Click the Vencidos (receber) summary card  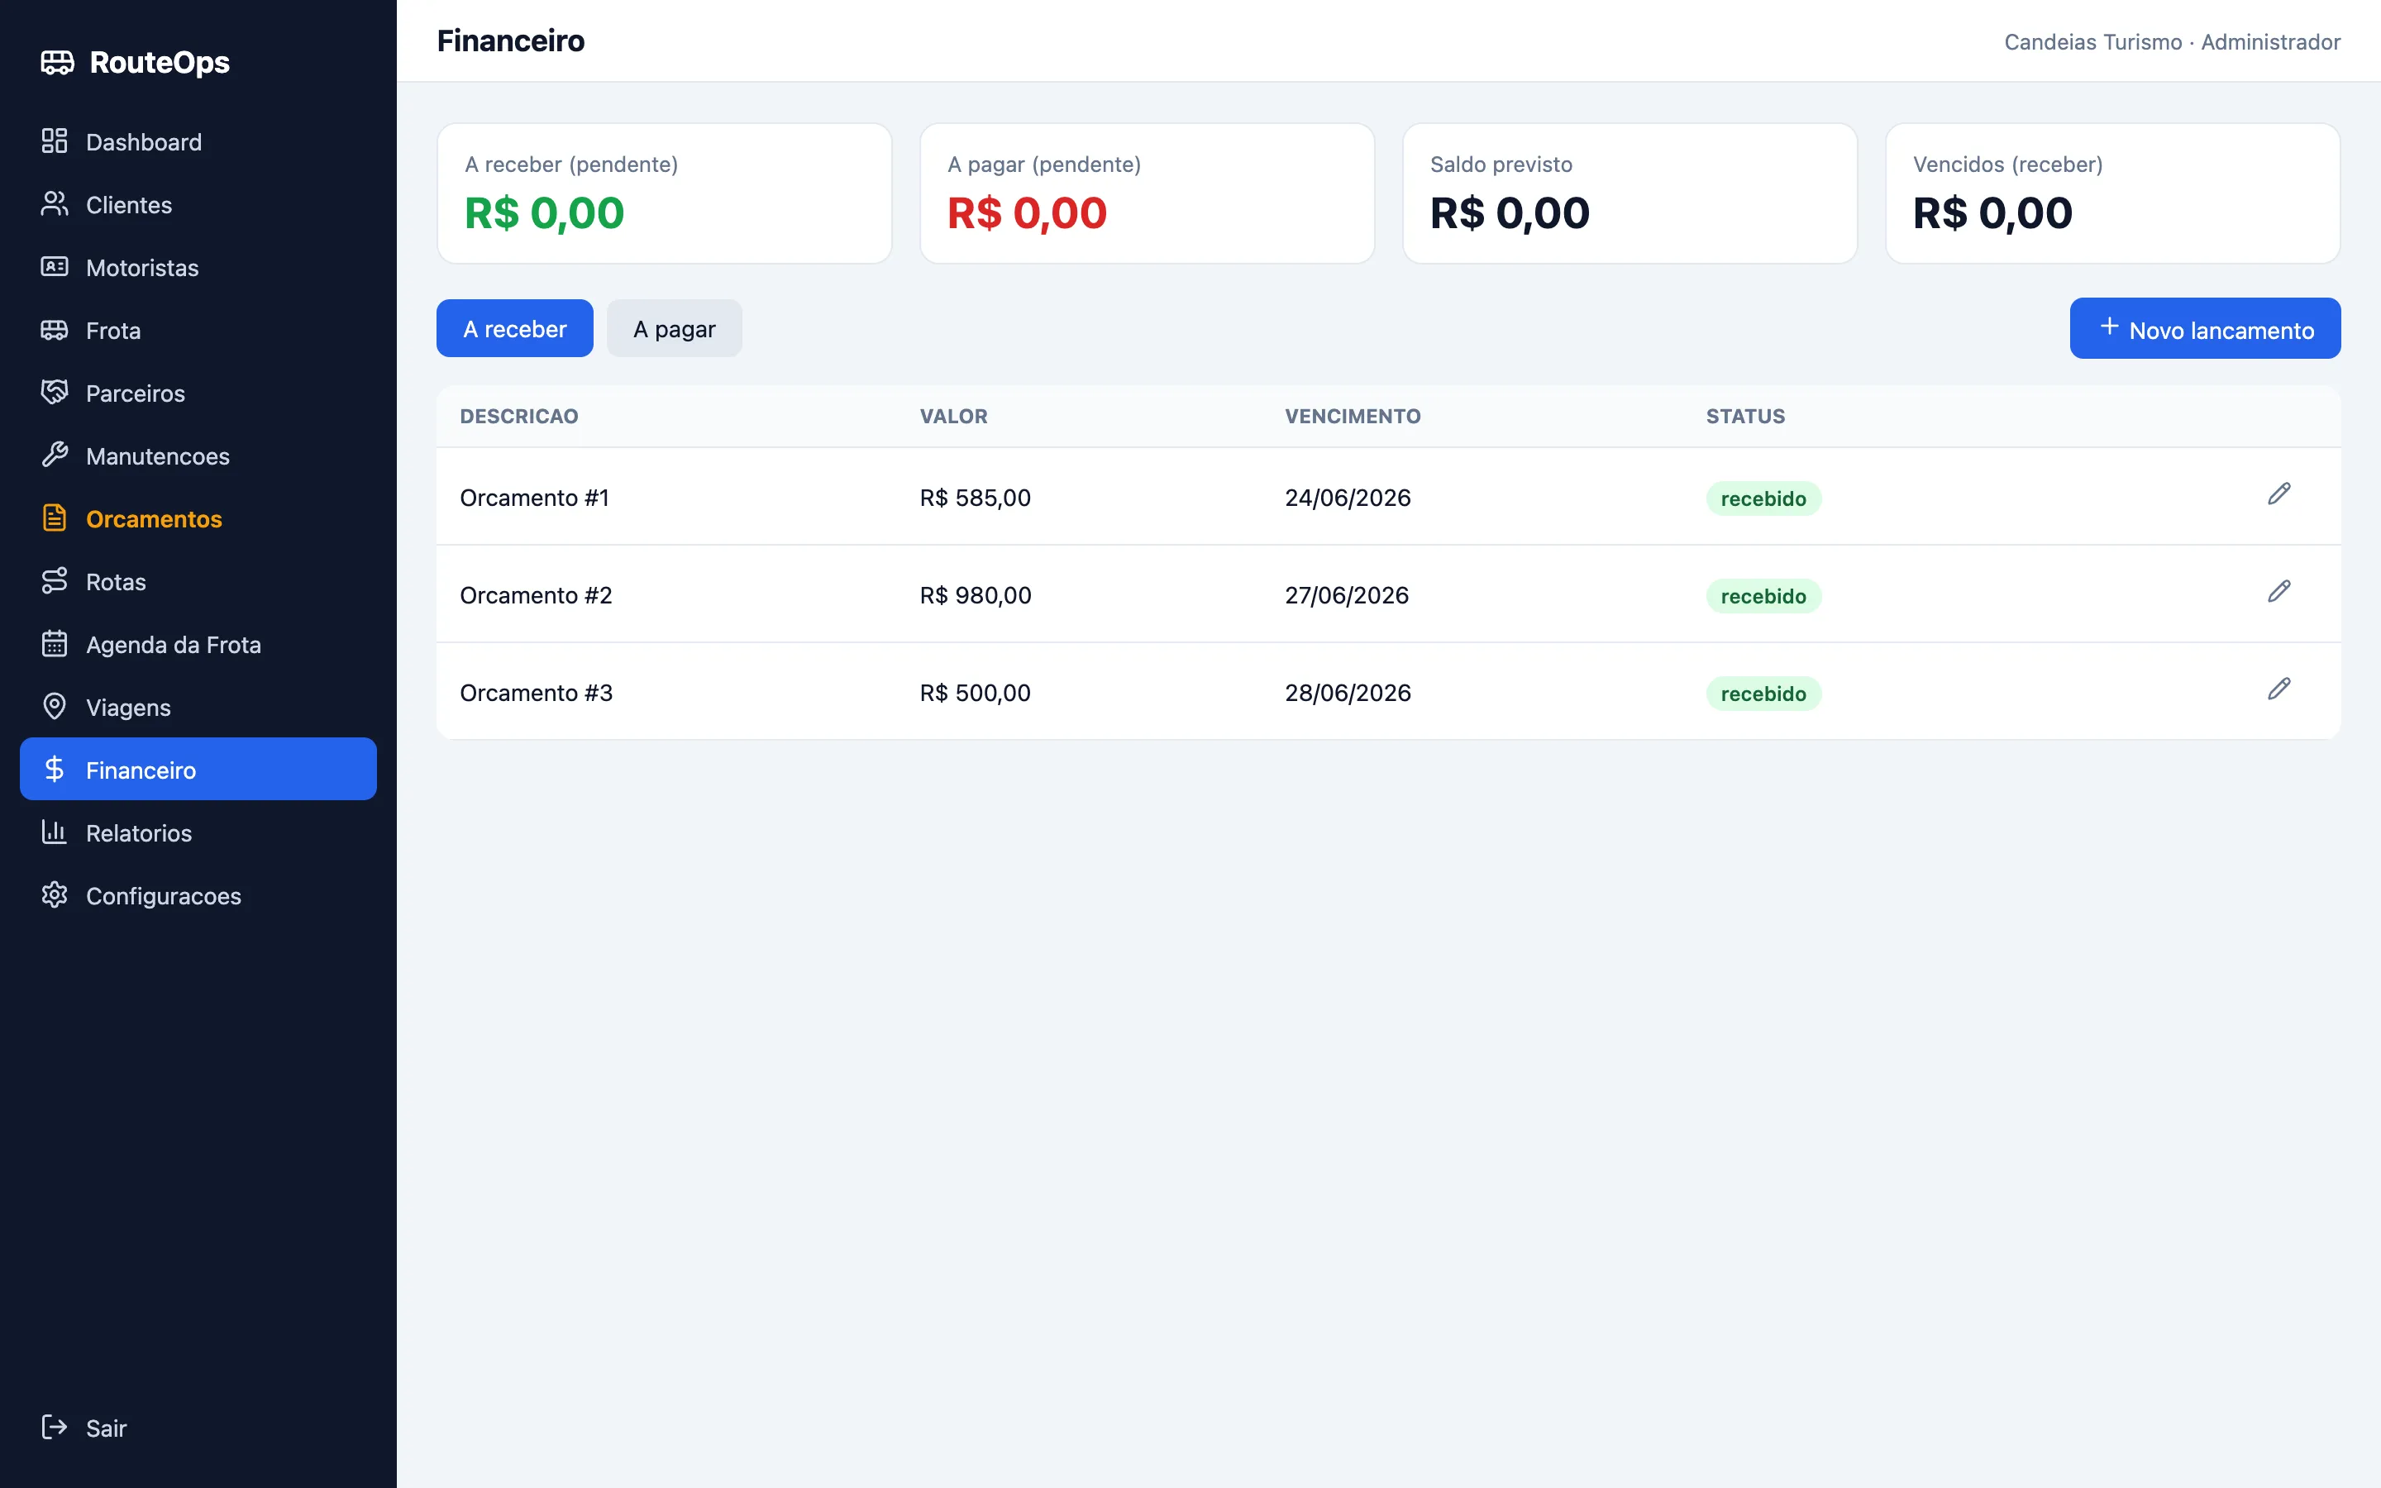(x=2112, y=193)
